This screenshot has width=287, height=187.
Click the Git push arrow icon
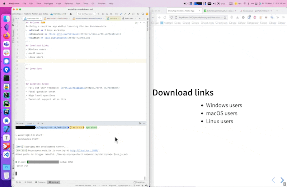[129, 14]
